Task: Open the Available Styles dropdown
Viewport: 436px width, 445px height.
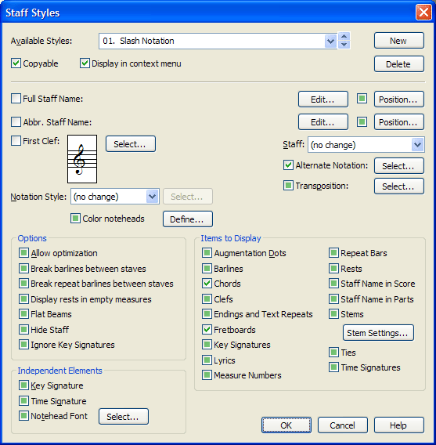Action: click(330, 42)
